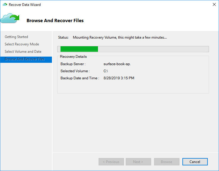Click the Mounting Recovery Volume status message
219x171 pixels.
[x=120, y=37]
